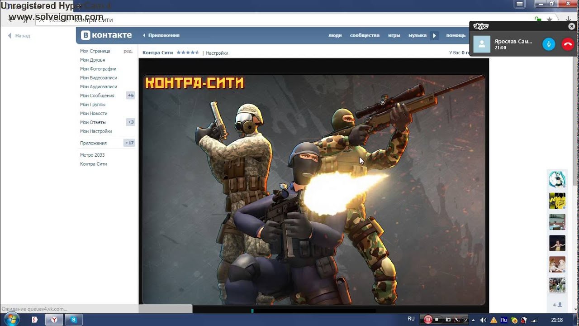Stop page loading with the X button

[42, 20]
